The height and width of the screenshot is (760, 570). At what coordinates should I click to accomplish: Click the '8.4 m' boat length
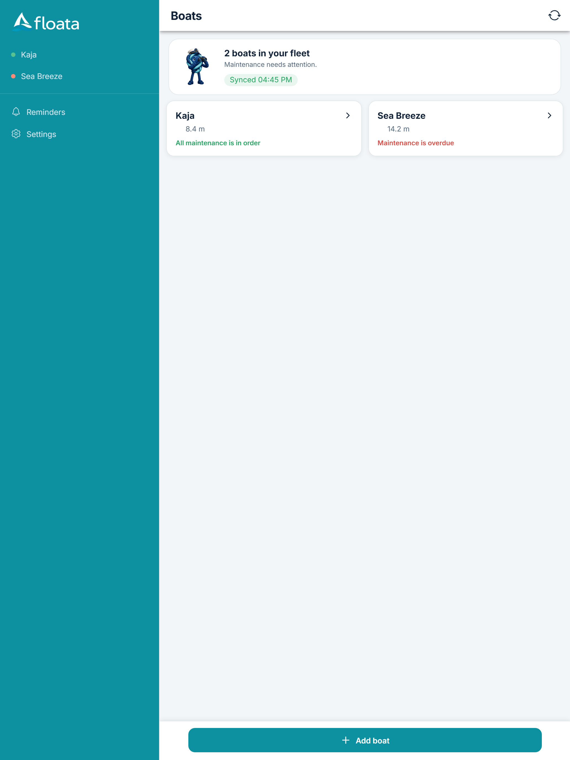195,129
